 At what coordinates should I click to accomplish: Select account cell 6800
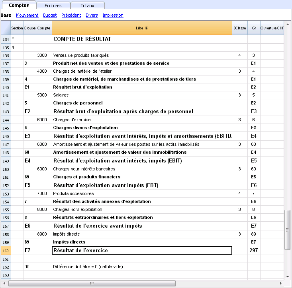point(44,144)
